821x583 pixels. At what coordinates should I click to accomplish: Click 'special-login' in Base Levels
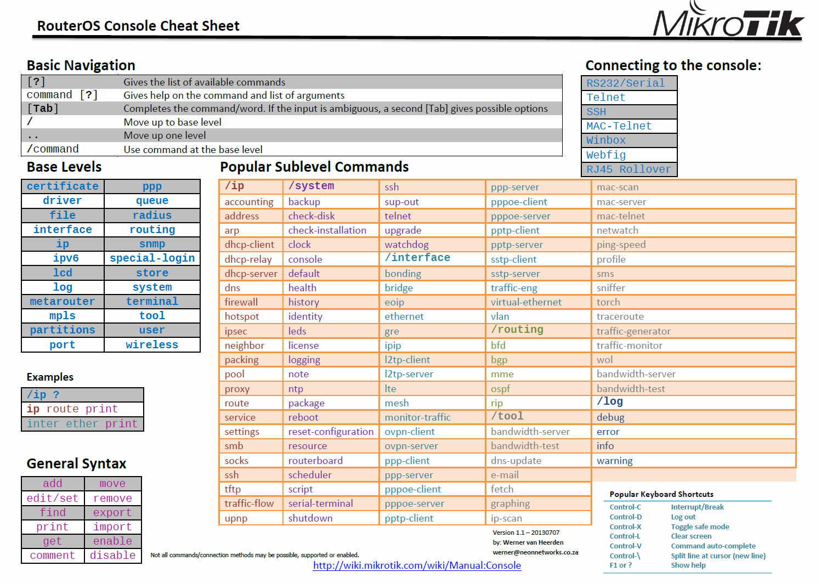pos(152,258)
